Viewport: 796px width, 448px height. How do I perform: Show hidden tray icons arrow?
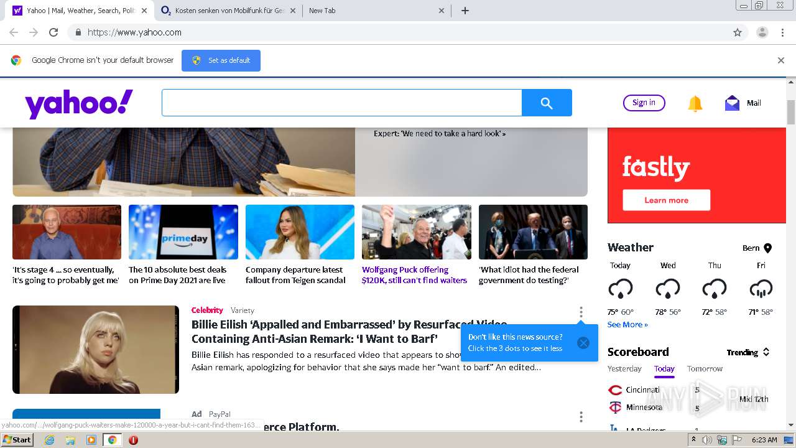[693, 439]
